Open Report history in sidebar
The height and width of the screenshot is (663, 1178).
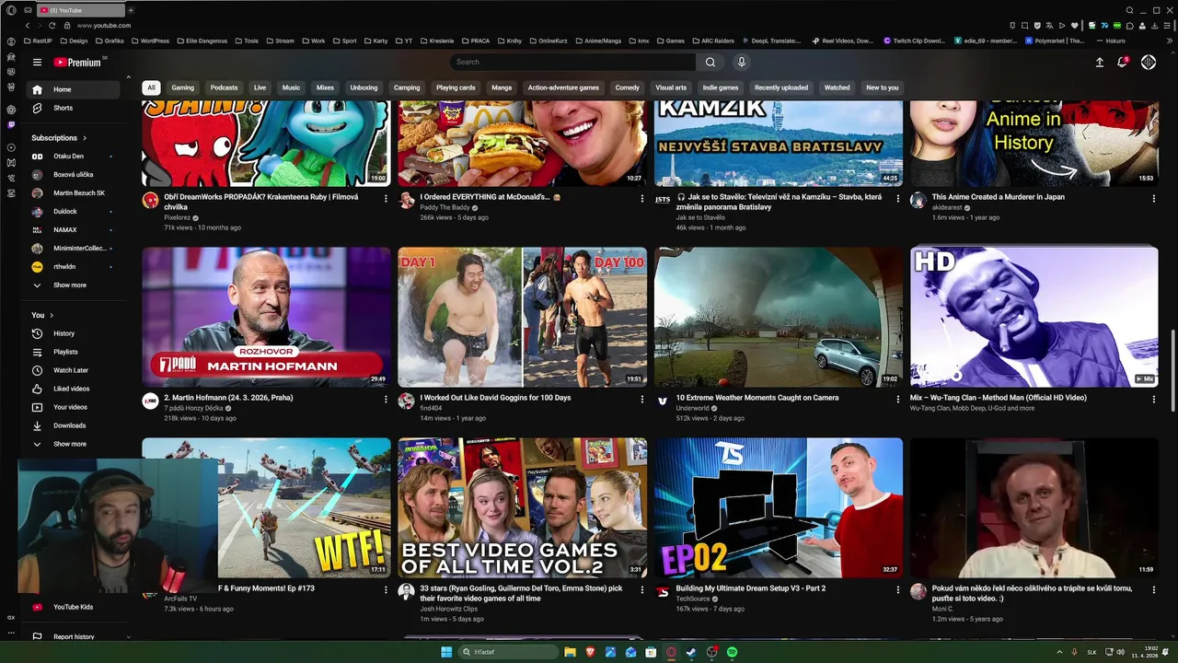pos(73,636)
